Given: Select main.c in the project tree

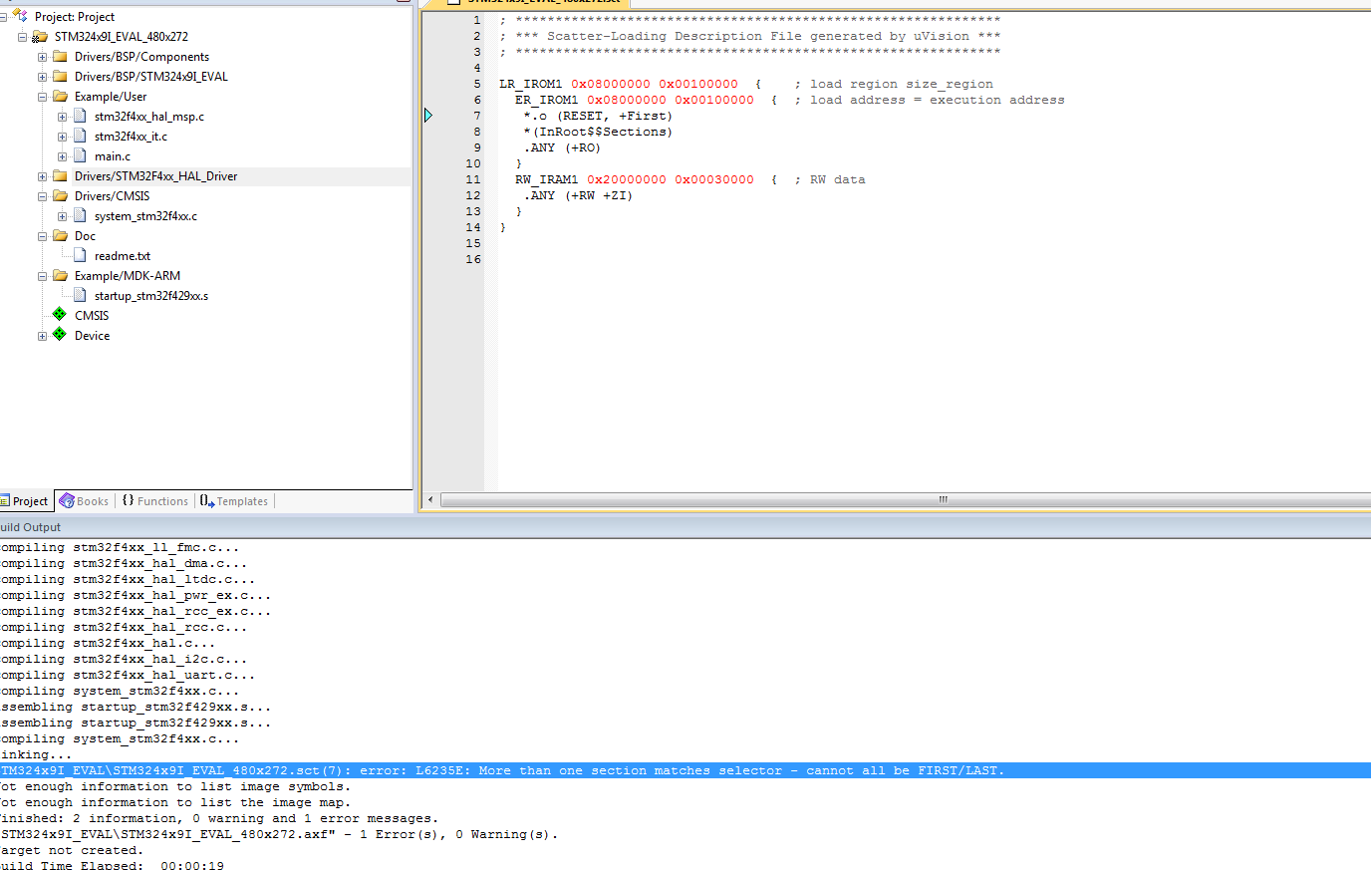Looking at the screenshot, I should point(113,156).
